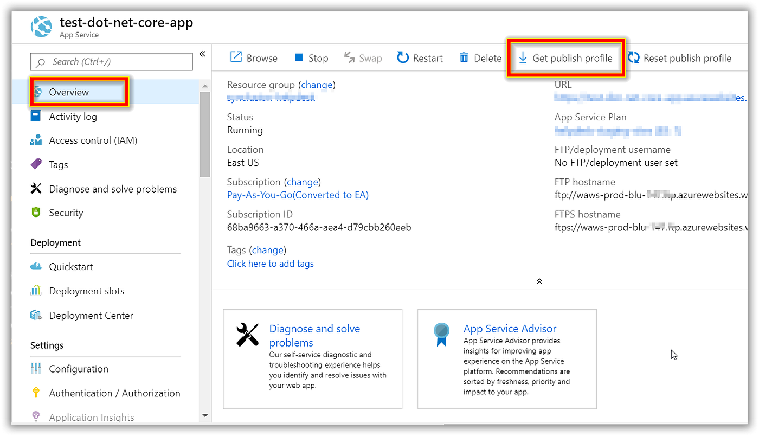Click Get publish profile
Screen dimensions: 759x436
[x=566, y=58]
